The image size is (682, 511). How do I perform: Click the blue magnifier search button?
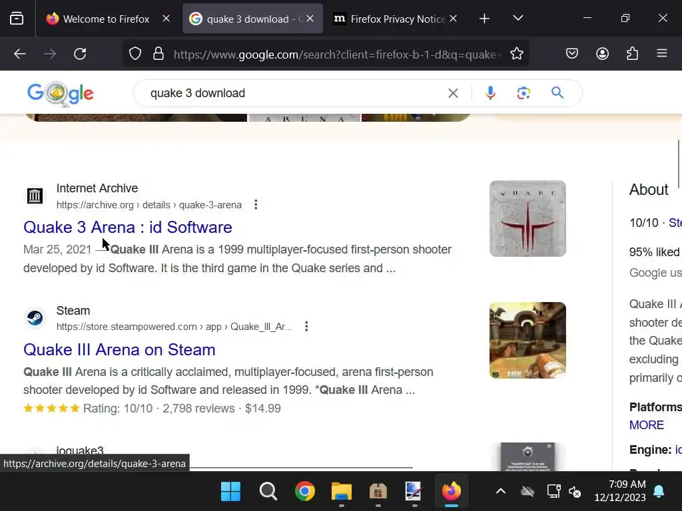click(x=557, y=92)
